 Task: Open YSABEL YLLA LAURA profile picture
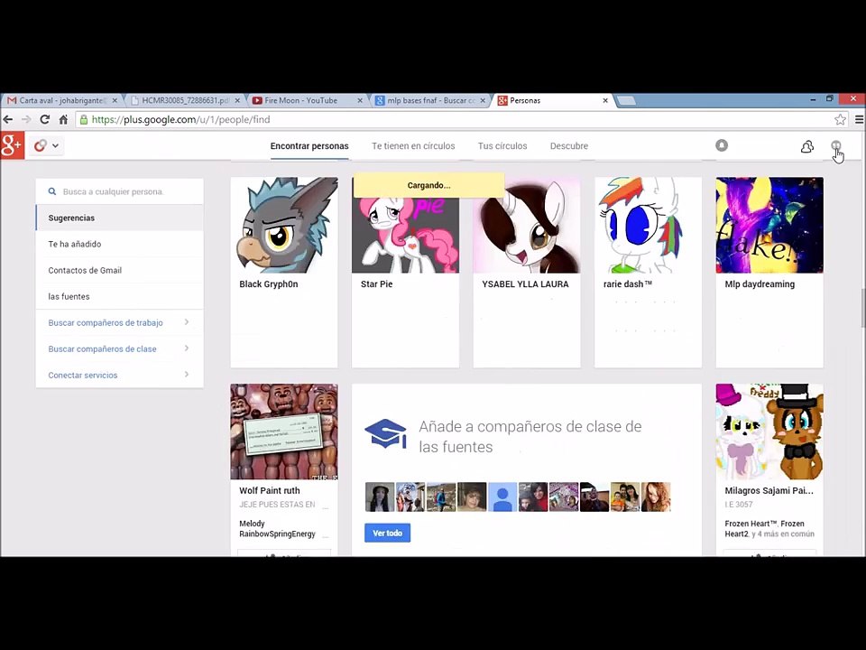tap(527, 225)
